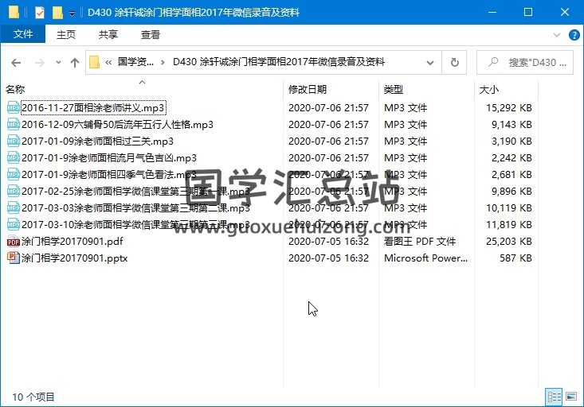This screenshot has width=584, height=407.
Task: Switch to large icons view layout
Action: [x=570, y=396]
